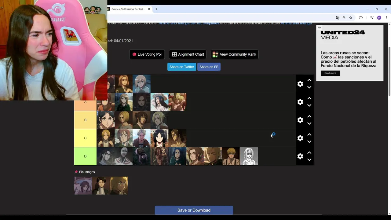Open the media controls icon

(371, 18)
